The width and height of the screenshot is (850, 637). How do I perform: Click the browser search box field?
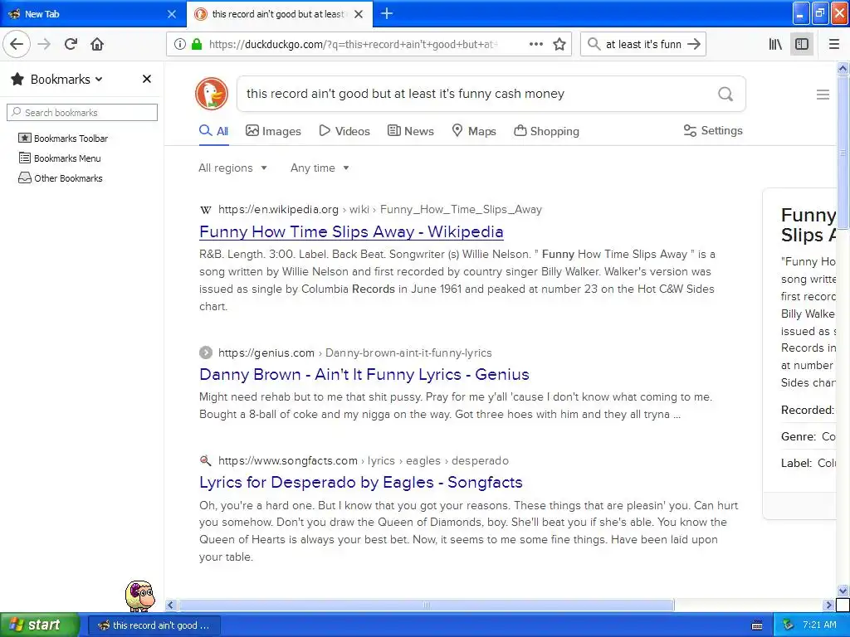(643, 44)
